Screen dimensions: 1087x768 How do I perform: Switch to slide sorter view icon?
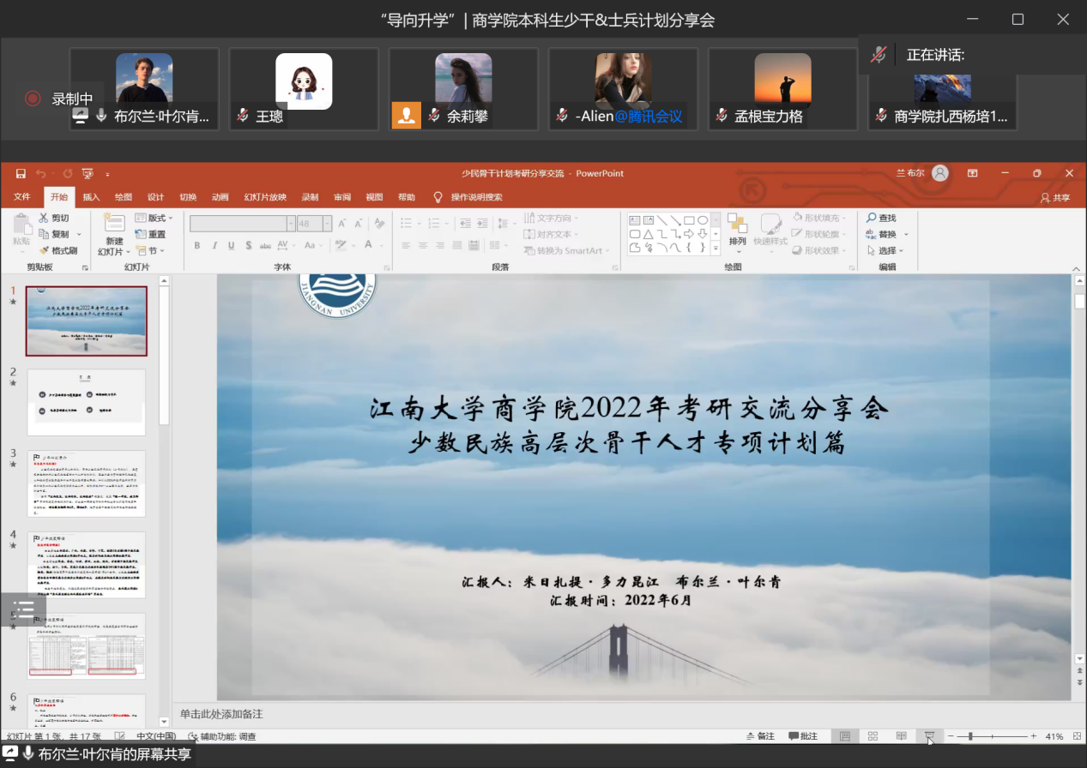873,736
